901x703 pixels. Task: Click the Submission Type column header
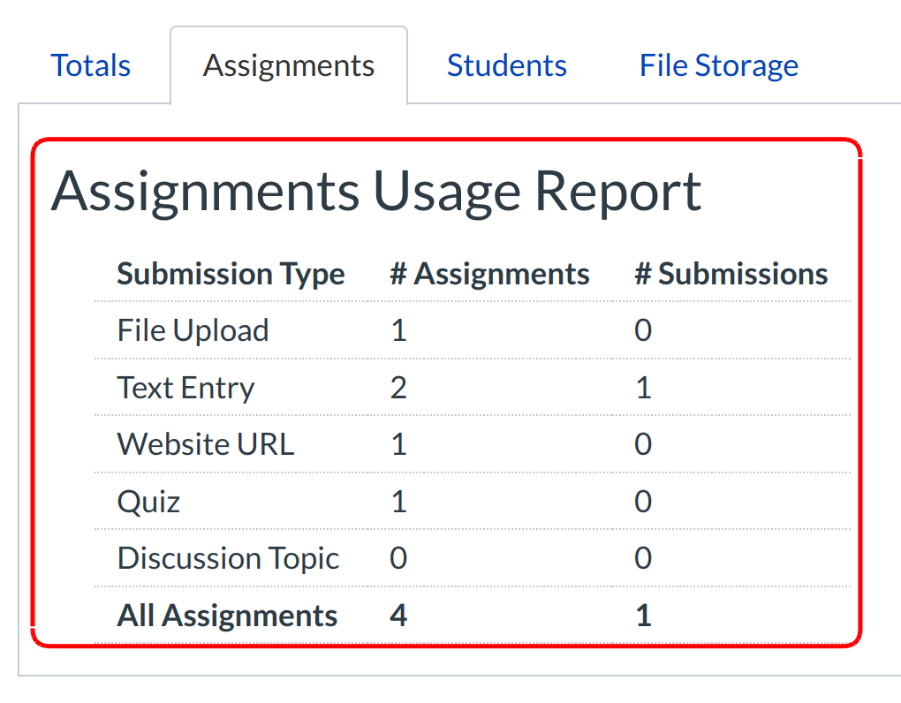click(x=231, y=274)
